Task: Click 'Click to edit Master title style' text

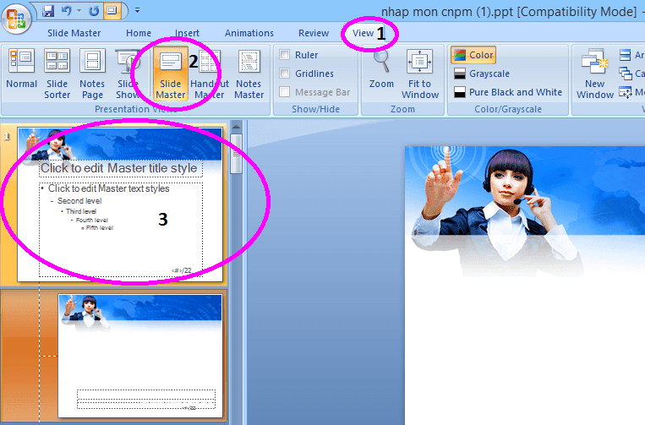Action: coord(119,168)
